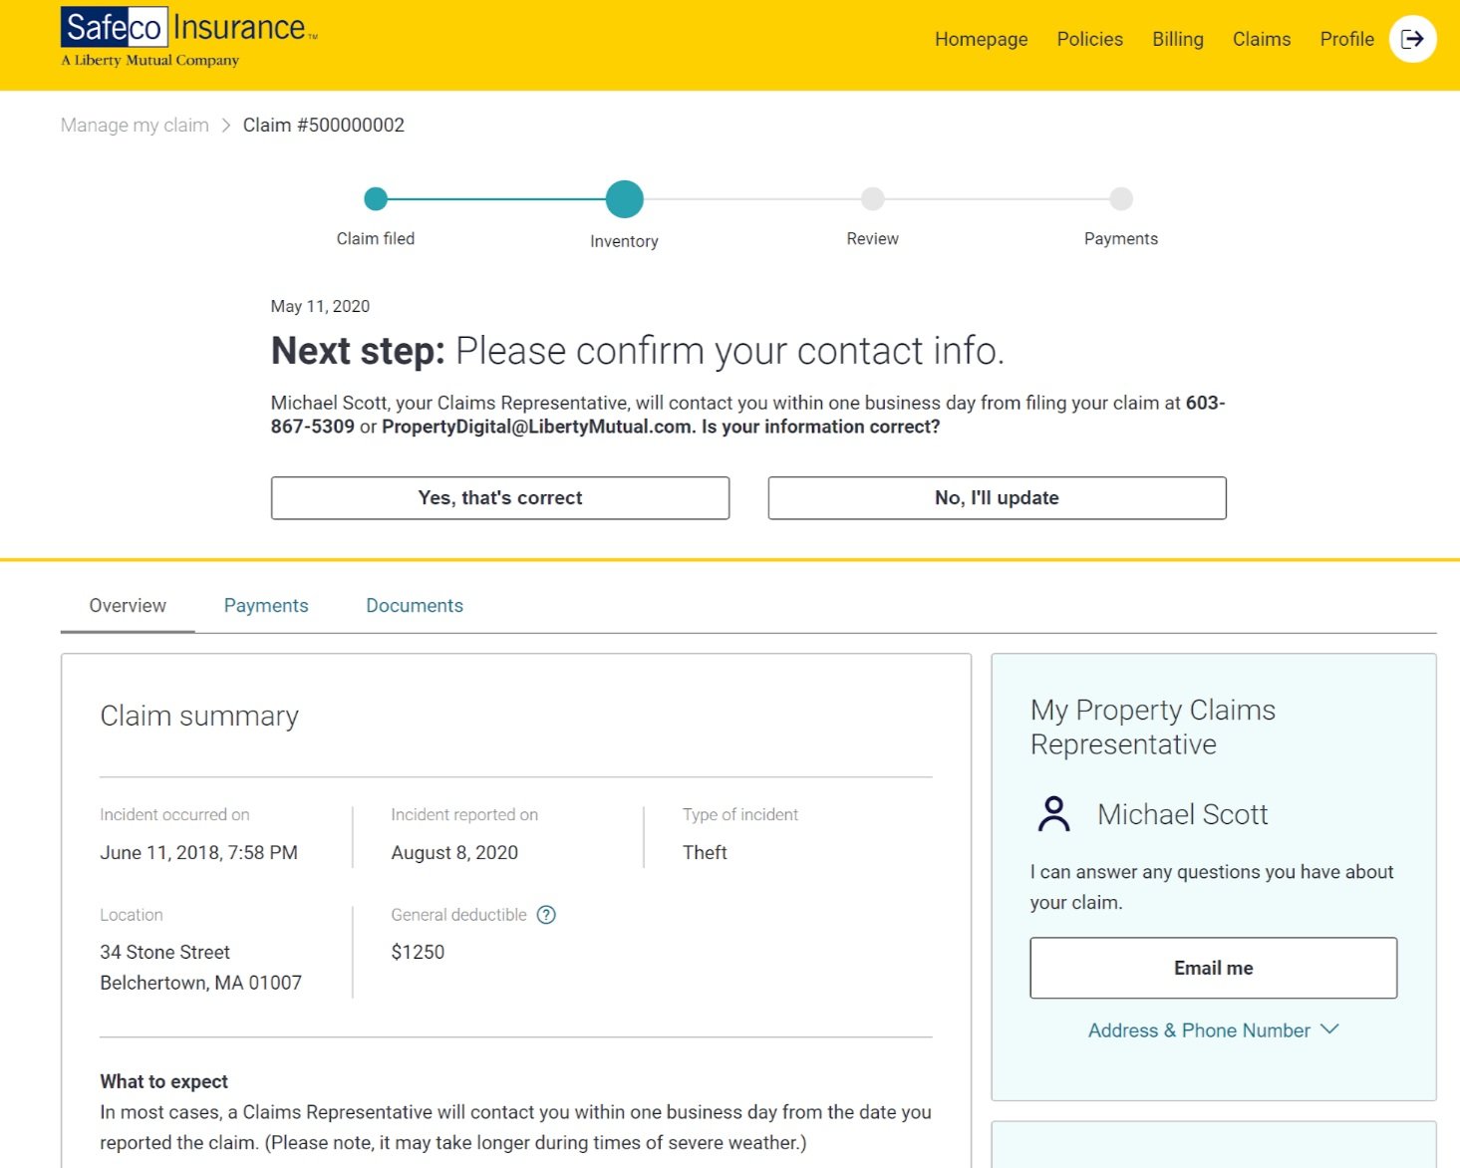1460x1168 pixels.
Task: Expand Address & Phone Number section
Action: (x=1213, y=1030)
